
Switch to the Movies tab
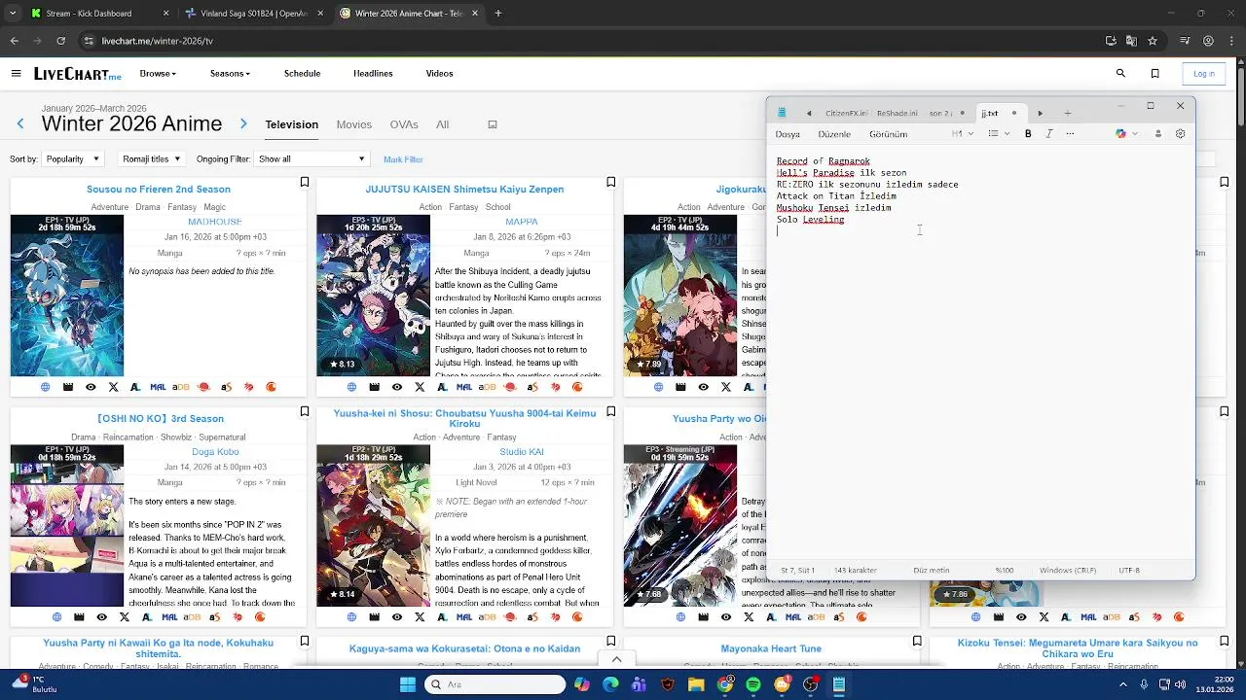pyautogui.click(x=354, y=124)
